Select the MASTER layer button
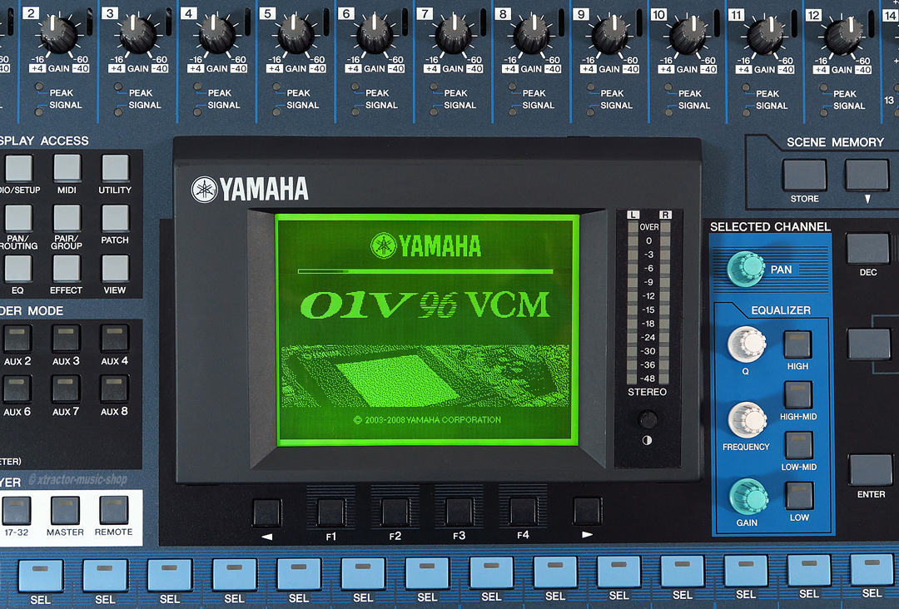 click(x=65, y=510)
